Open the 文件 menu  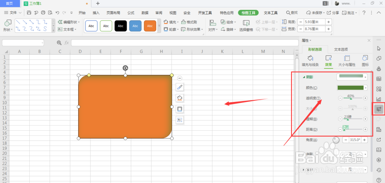tap(13, 13)
